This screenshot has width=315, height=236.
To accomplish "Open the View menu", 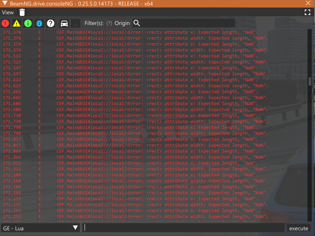I will point(8,12).
